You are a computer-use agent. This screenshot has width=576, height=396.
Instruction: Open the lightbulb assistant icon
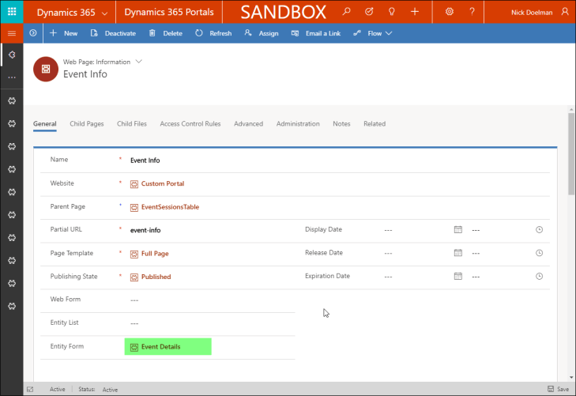pos(392,12)
